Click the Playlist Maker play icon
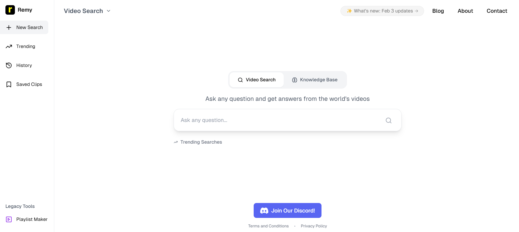The image size is (519, 232). pyautogui.click(x=9, y=219)
